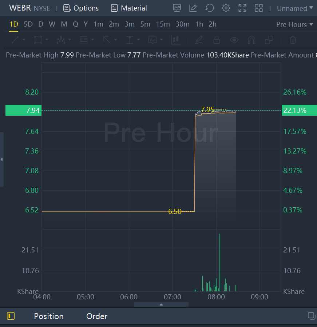Open the grid layout icon
The image size is (317, 327).
[259, 8]
